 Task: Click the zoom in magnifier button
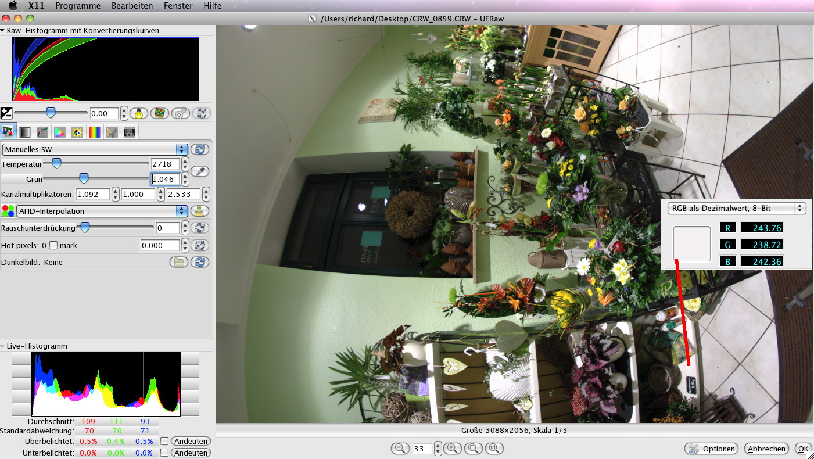[453, 449]
